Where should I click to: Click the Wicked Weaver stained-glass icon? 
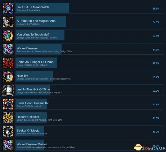8,49
